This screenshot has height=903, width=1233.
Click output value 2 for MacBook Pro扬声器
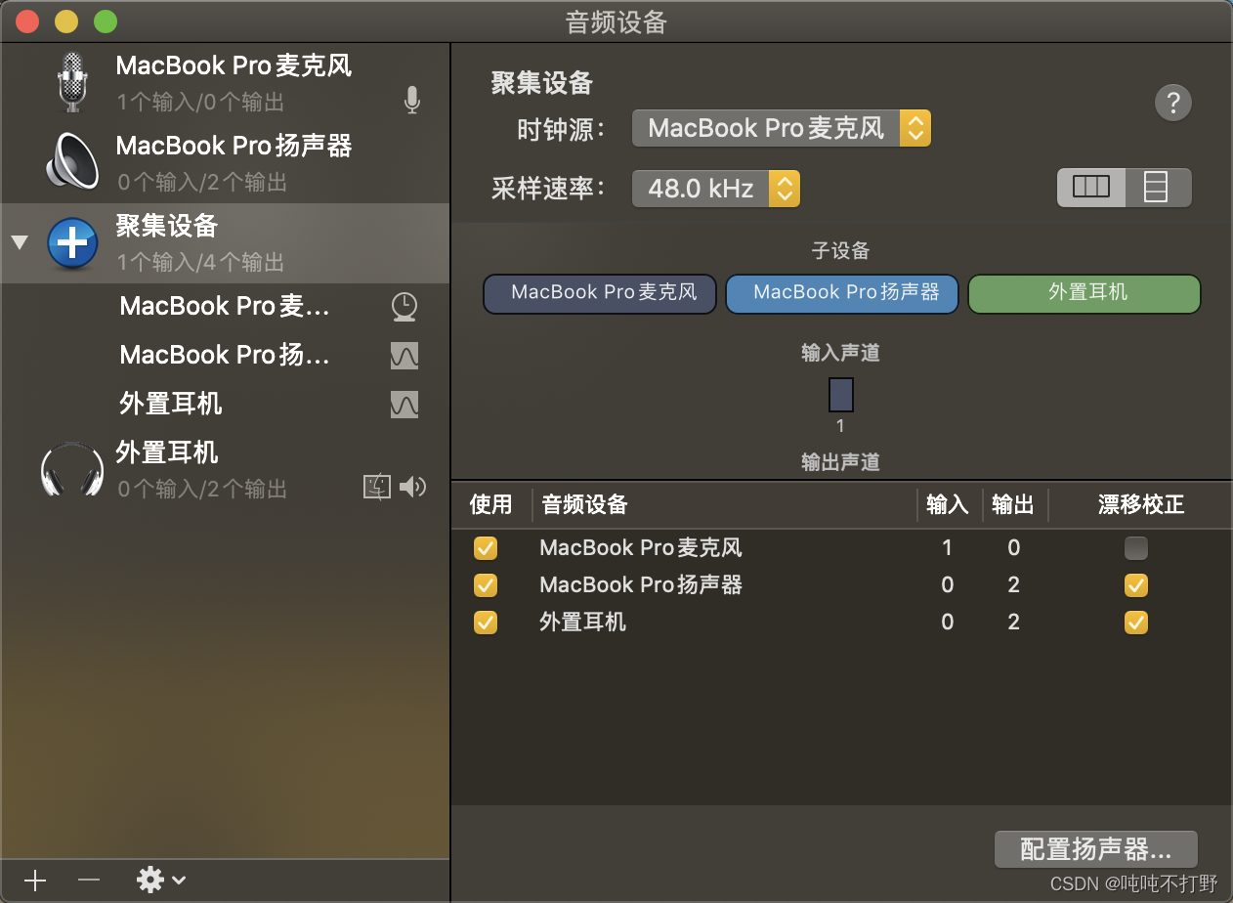tap(1014, 585)
